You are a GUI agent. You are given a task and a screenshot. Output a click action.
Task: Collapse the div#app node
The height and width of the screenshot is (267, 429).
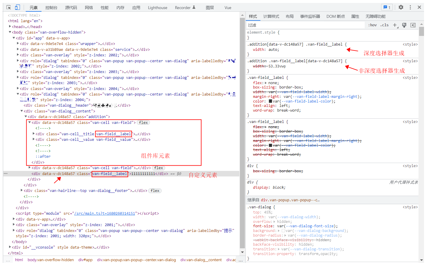click(x=14, y=38)
